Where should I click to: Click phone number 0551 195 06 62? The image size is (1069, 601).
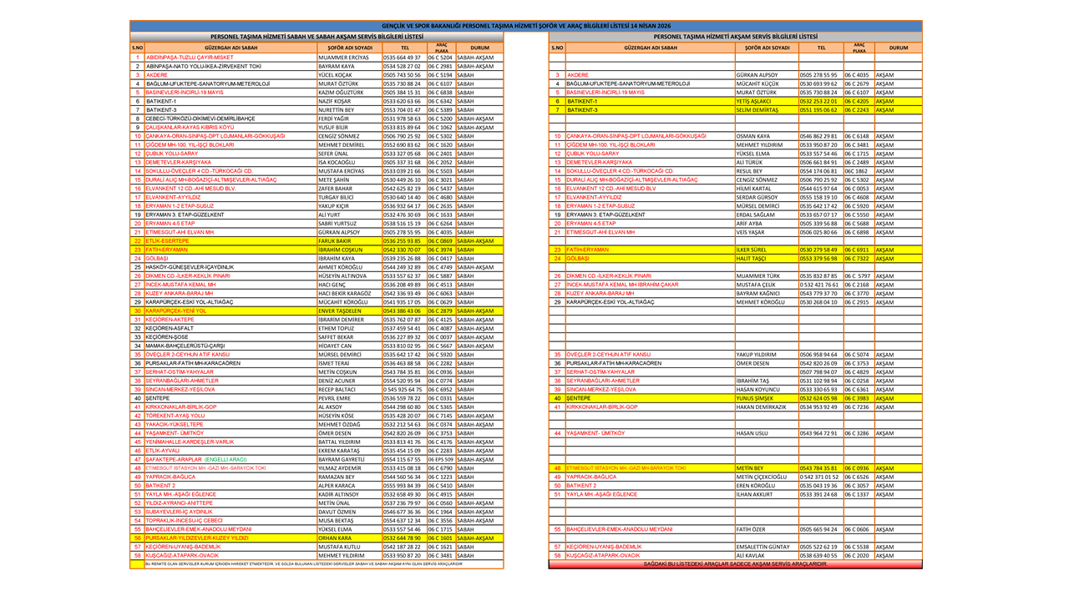(818, 109)
